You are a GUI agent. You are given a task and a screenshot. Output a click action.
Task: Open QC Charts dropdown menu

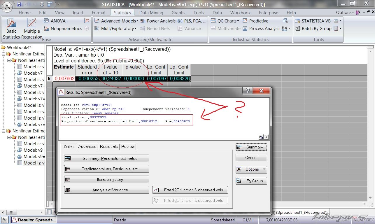click(224, 21)
